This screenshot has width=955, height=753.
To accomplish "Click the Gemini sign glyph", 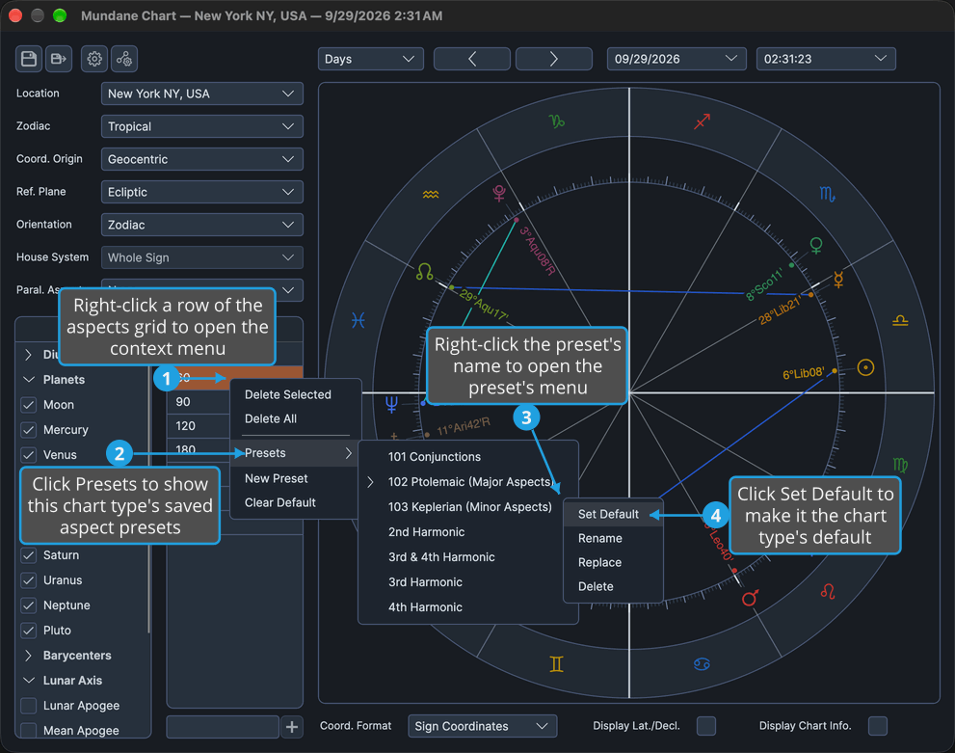I will click(557, 664).
